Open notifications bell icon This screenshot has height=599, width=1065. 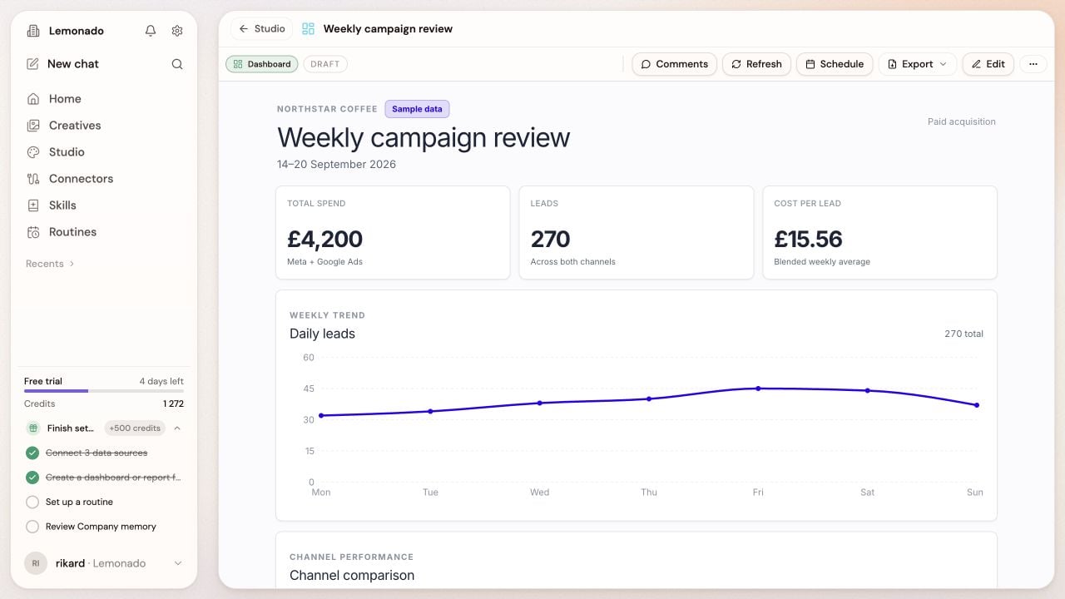tap(151, 31)
